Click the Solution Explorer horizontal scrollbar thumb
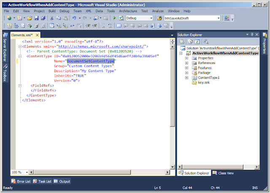The height and width of the screenshot is (193, 270). [x=213, y=167]
